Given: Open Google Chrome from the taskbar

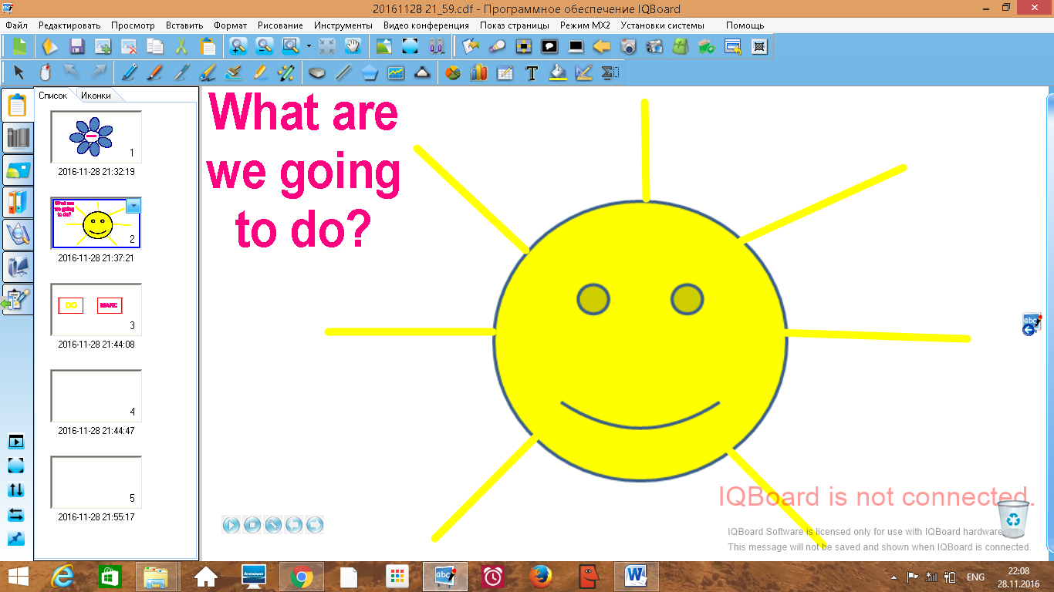Looking at the screenshot, I should point(301,576).
